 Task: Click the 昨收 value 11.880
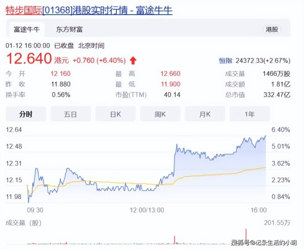coord(61,84)
